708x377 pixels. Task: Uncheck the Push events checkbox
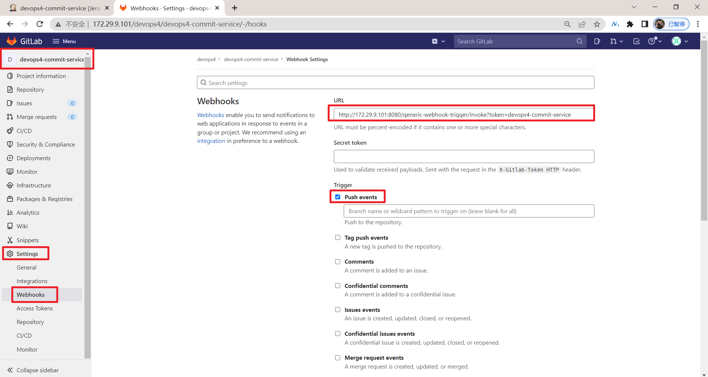(337, 197)
